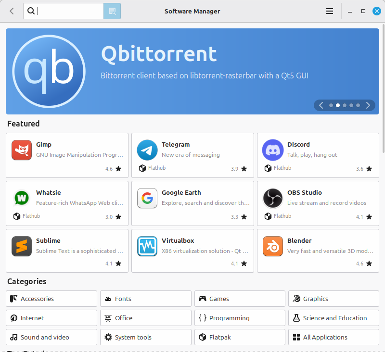Viewport: 385px width, 352px height.
Task: Click the Sublime 4.1 rating value
Action: (x=109, y=264)
